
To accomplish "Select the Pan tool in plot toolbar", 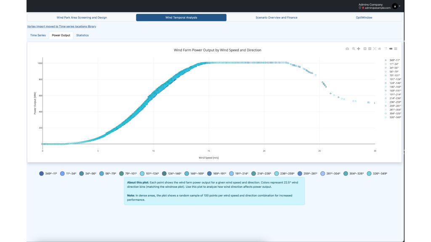I will click(359, 49).
